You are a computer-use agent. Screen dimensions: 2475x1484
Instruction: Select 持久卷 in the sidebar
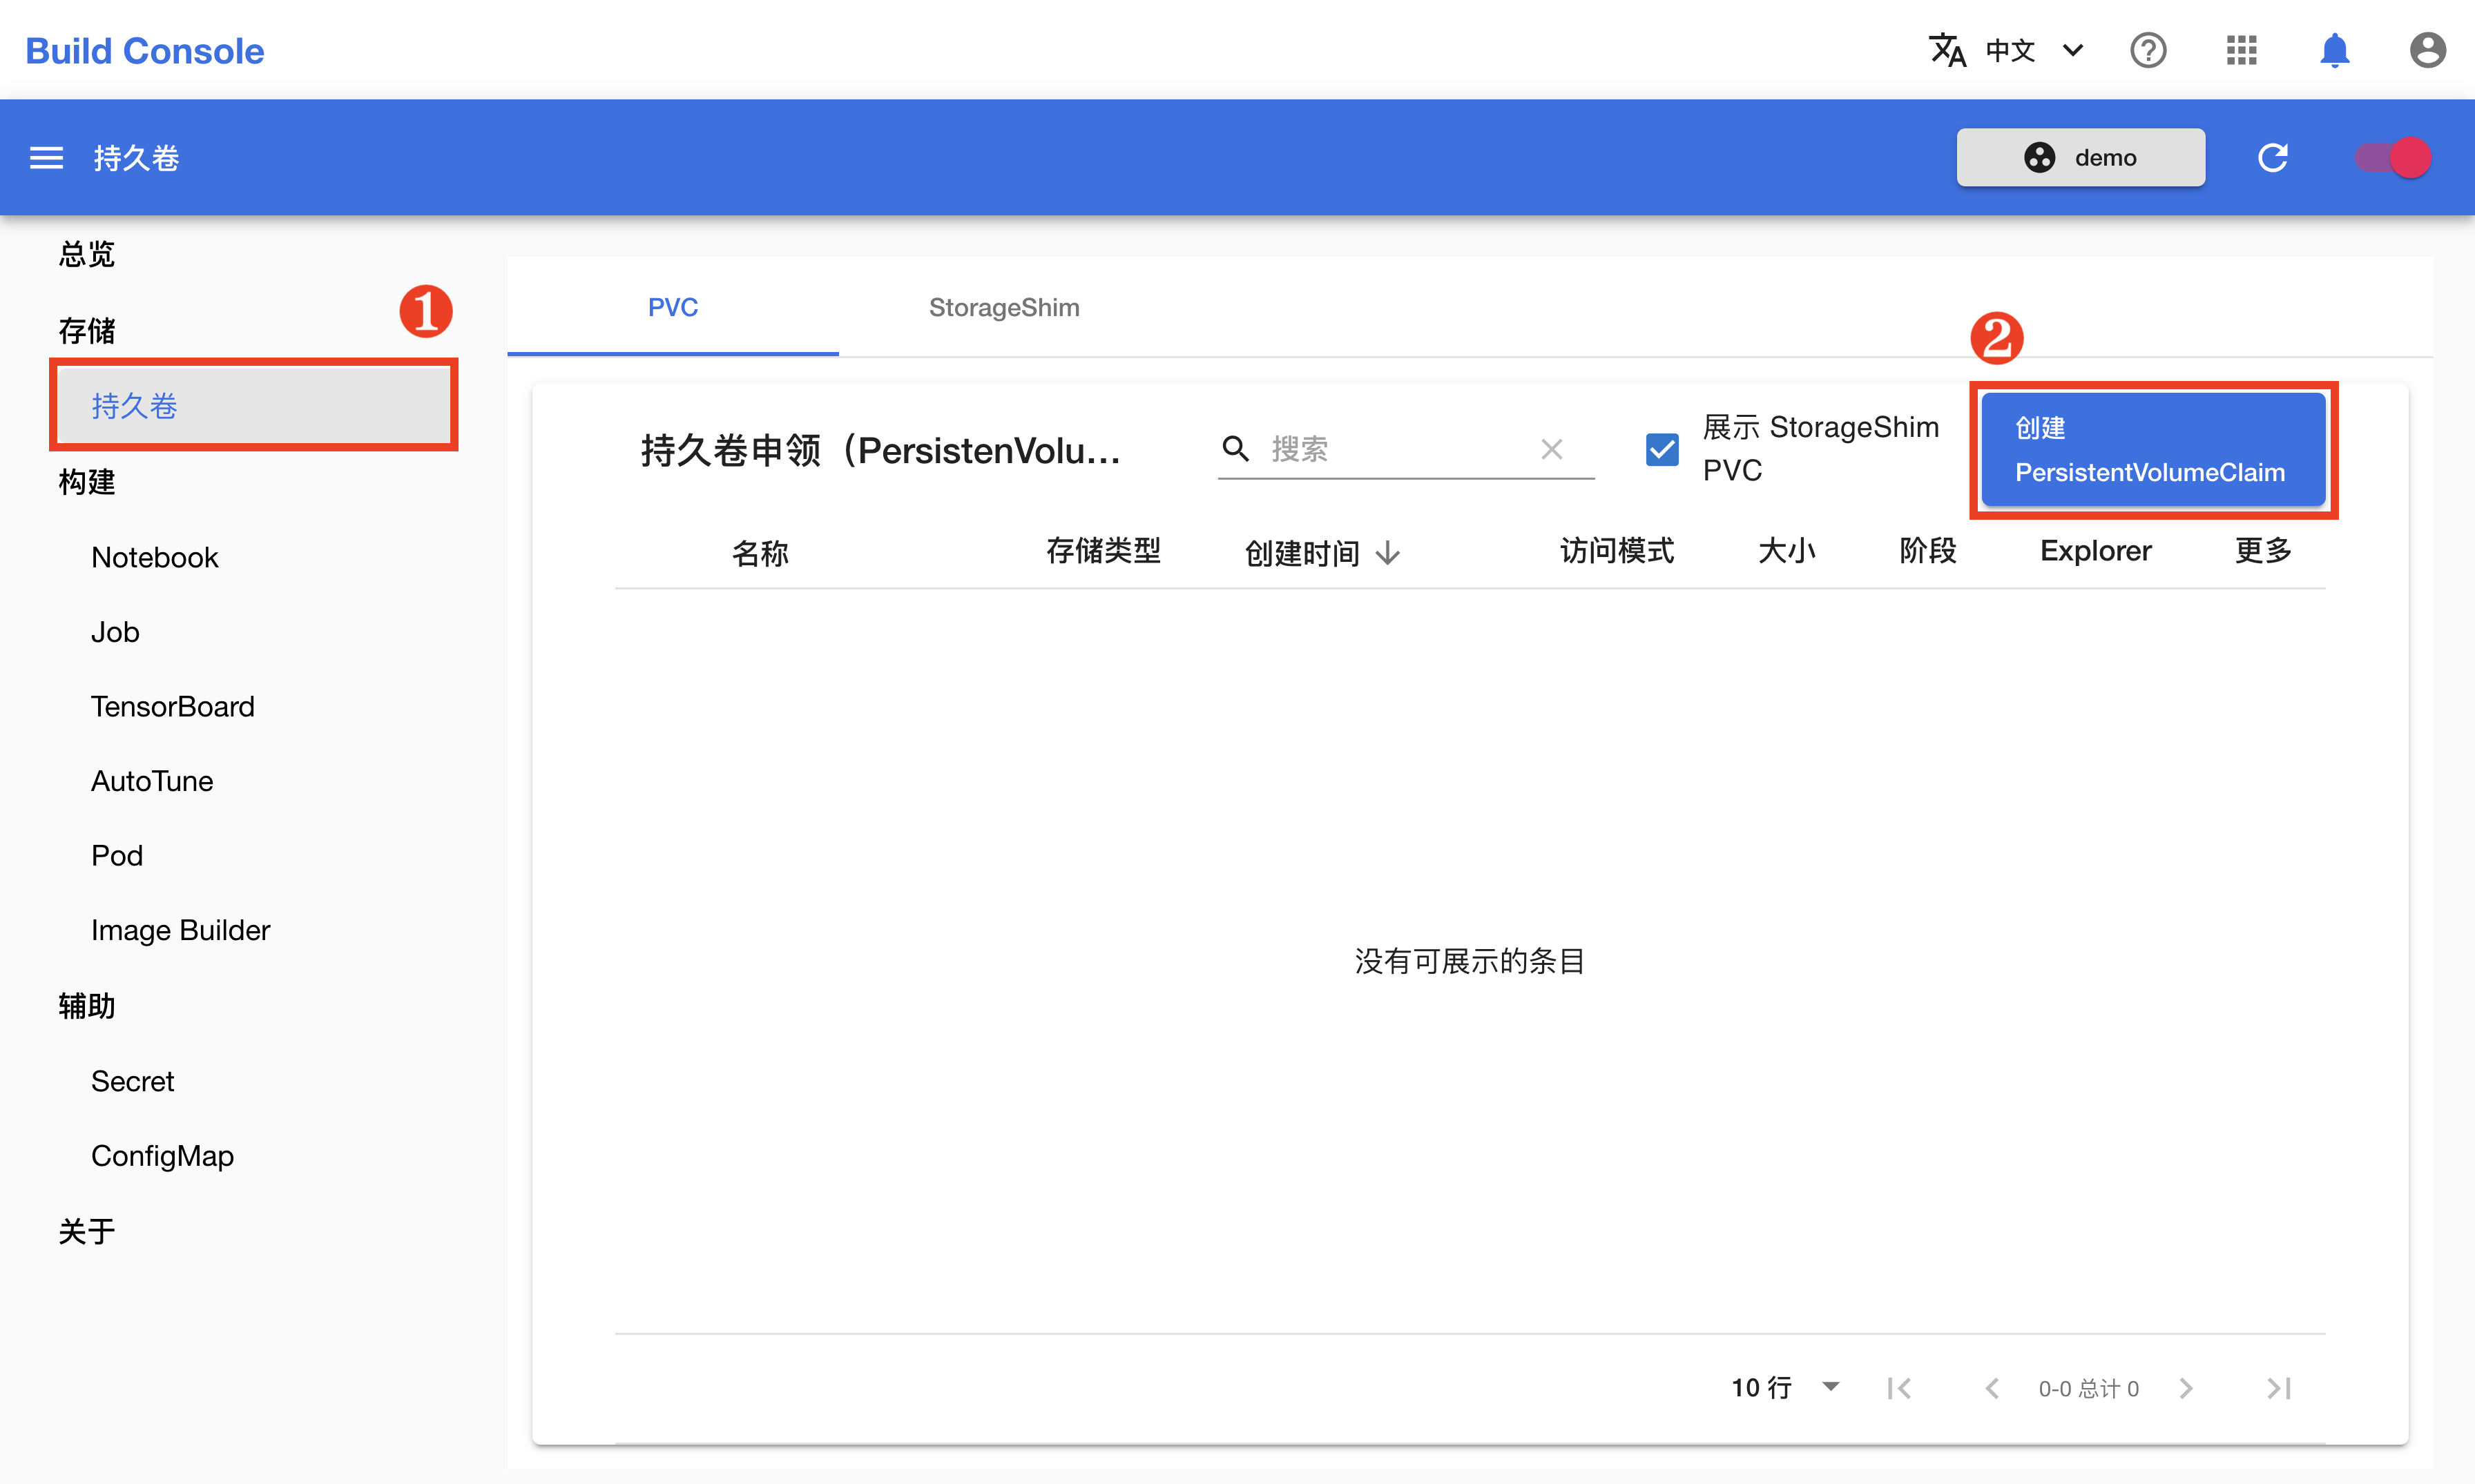tap(254, 406)
